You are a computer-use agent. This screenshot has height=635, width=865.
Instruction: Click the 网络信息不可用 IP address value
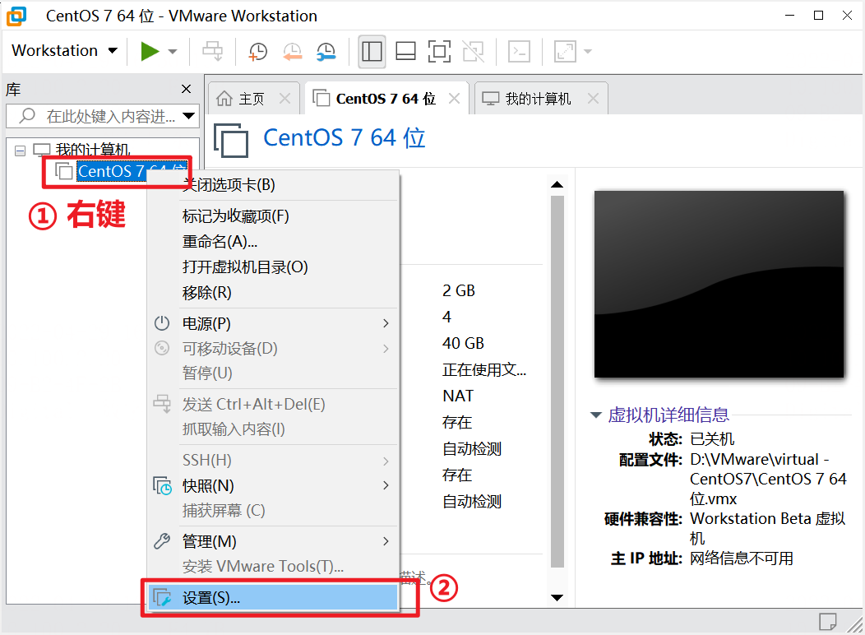pos(742,559)
